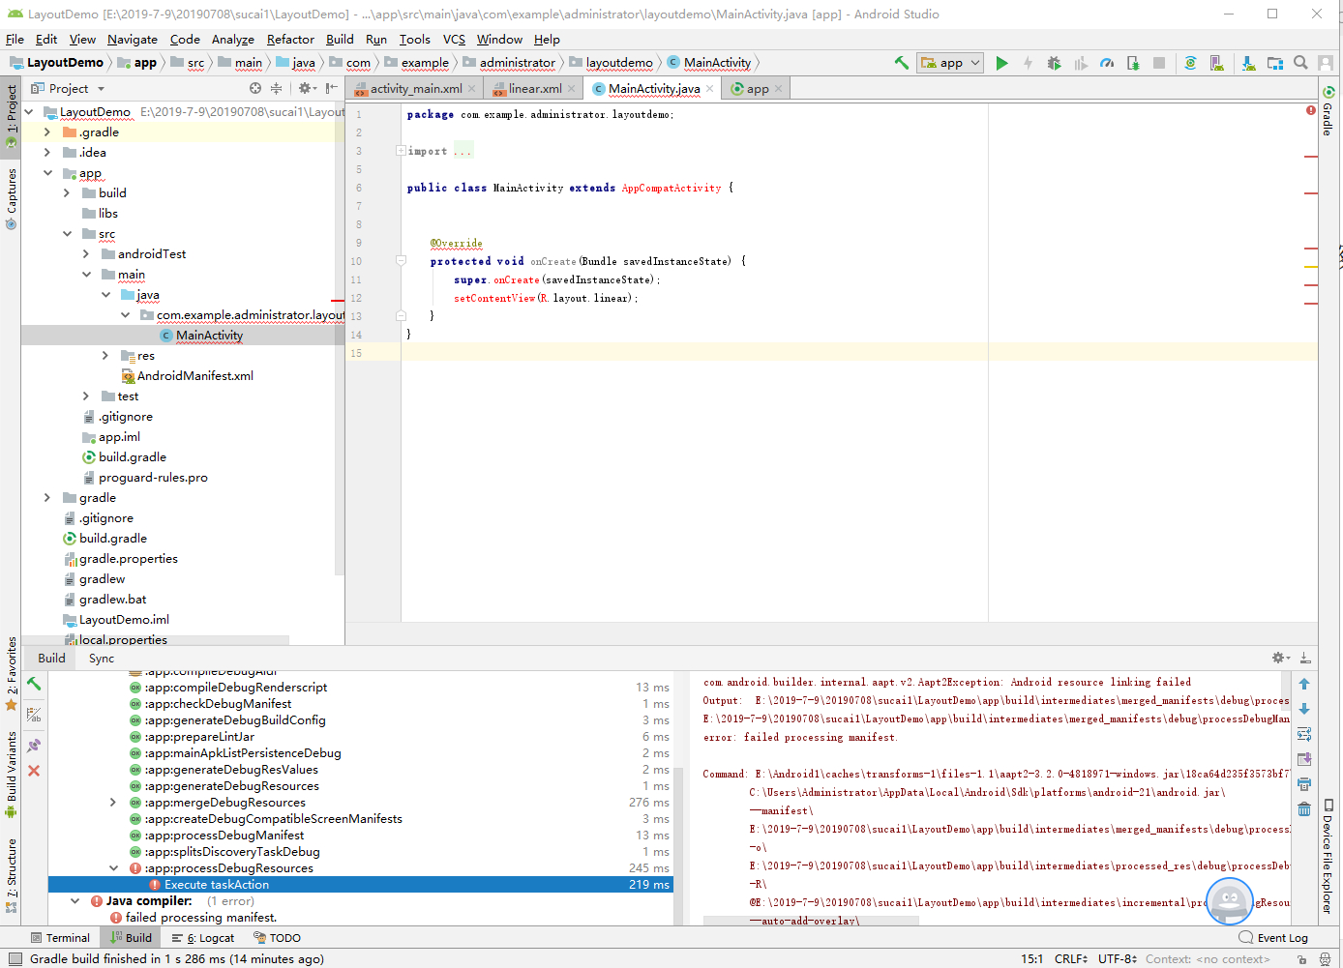This screenshot has height=968, width=1343.
Task: Open the Refactor menu
Action: tap(290, 40)
